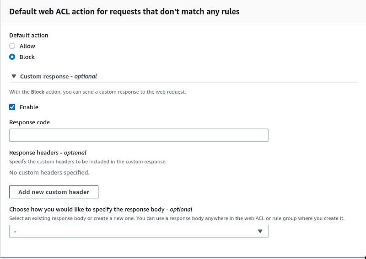Select the Block default action radio button
The image size is (366, 259).
coord(12,57)
